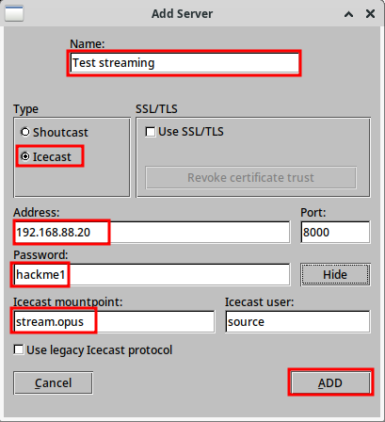This screenshot has width=385, height=422.
Task: Click the Type group heading
Action: (x=25, y=109)
